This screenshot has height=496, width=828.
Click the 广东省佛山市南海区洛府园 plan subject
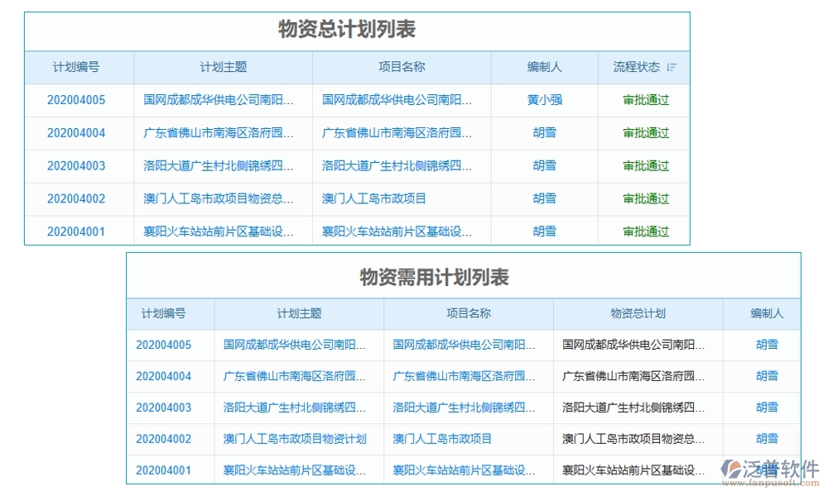218,133
